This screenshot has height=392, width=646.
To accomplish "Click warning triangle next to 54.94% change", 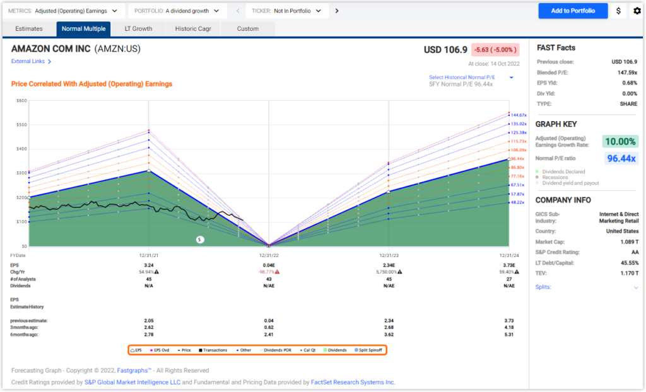I will (156, 272).
